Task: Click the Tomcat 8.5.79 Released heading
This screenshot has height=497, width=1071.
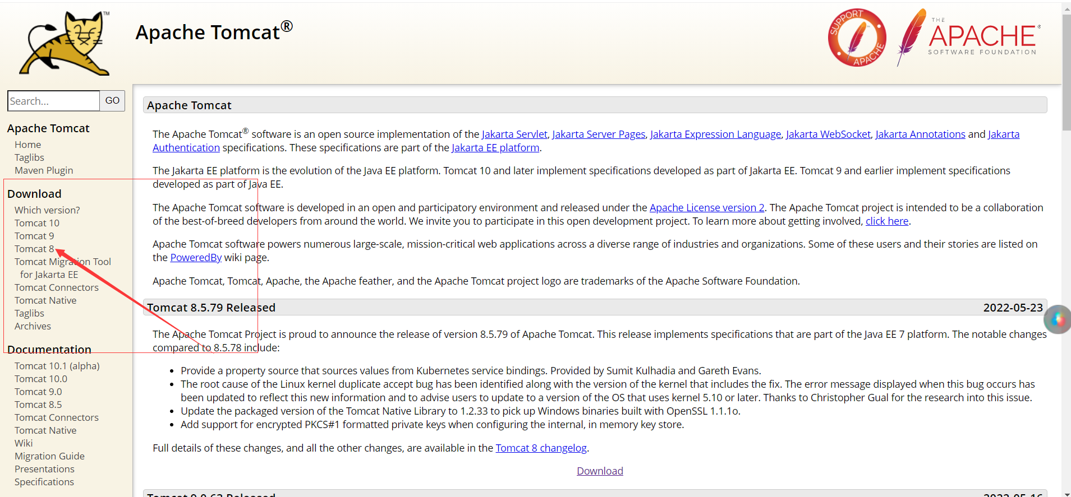Action: (x=212, y=308)
